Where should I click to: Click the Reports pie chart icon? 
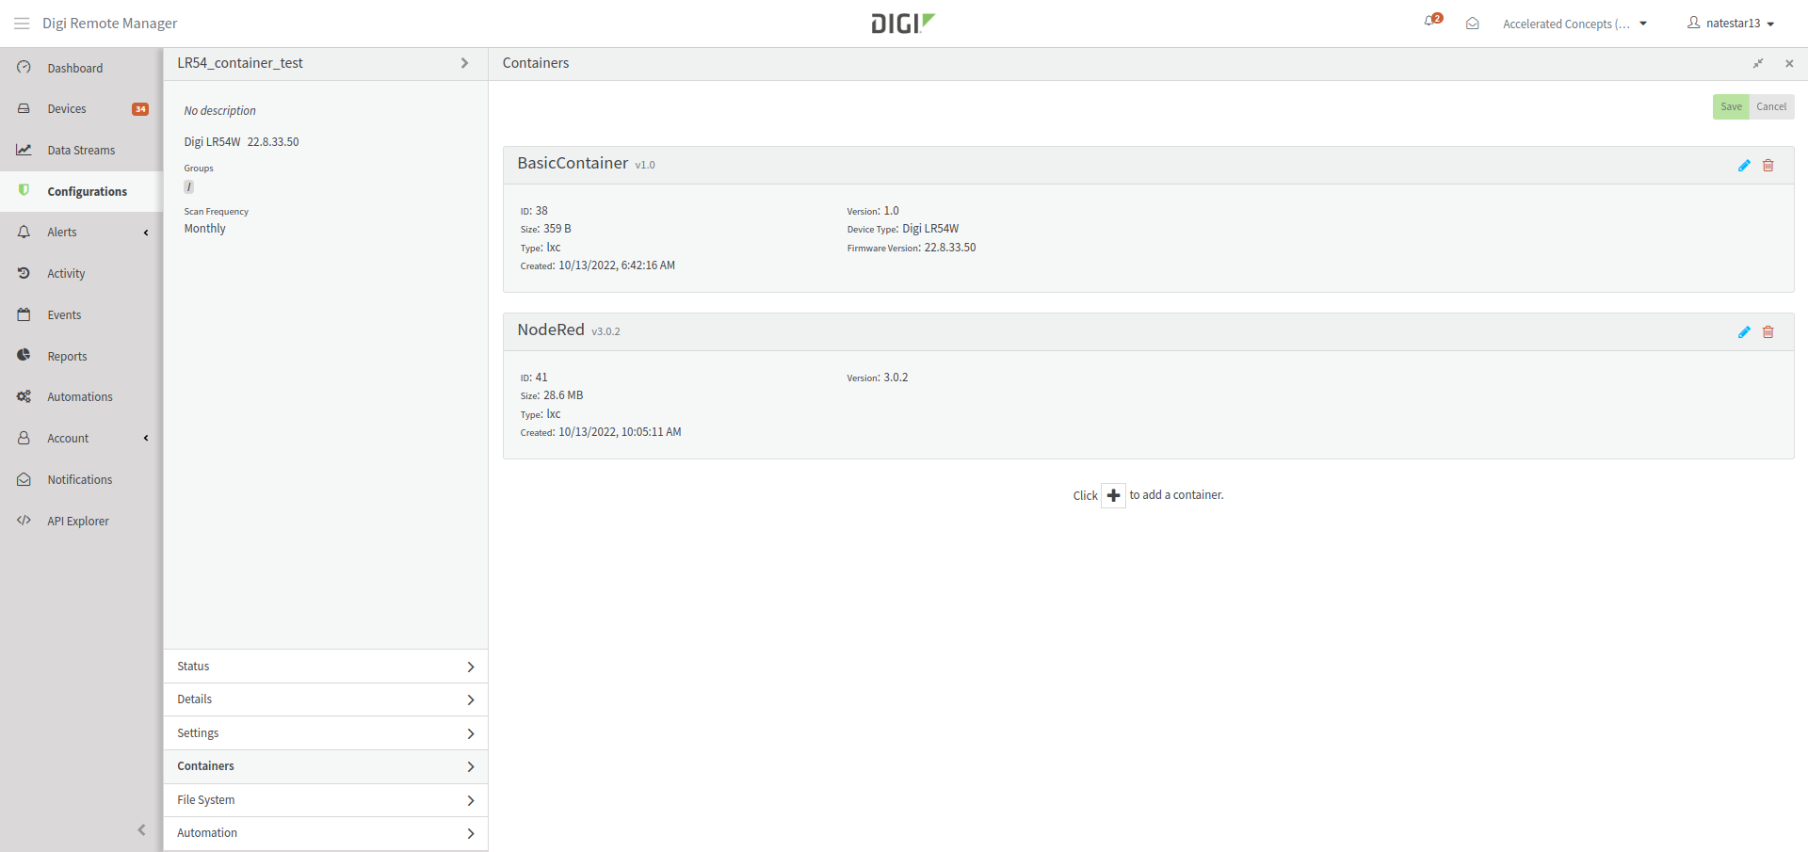(24, 355)
